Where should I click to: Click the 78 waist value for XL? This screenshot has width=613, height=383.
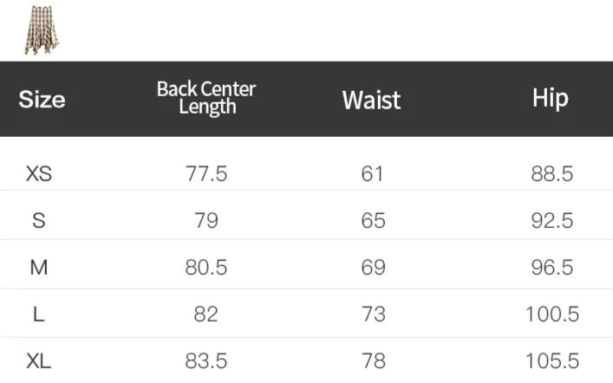[373, 361]
